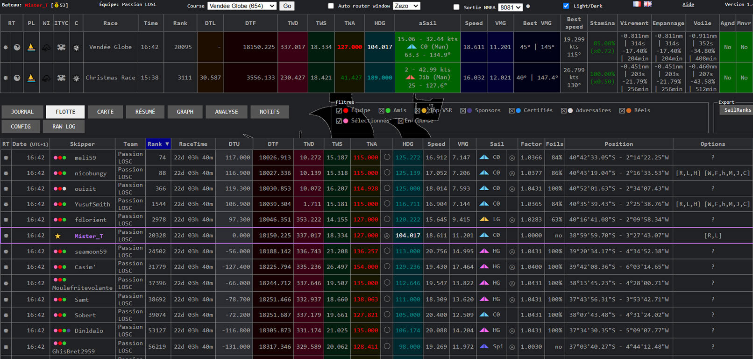The width and height of the screenshot is (753, 359).
Task: Click pink HG sail icon for seamoon59
Action: [484, 251]
